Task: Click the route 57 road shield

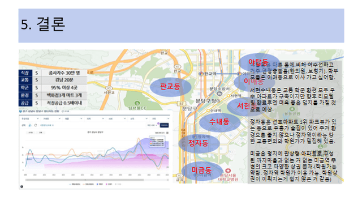Action: click(x=182, y=104)
